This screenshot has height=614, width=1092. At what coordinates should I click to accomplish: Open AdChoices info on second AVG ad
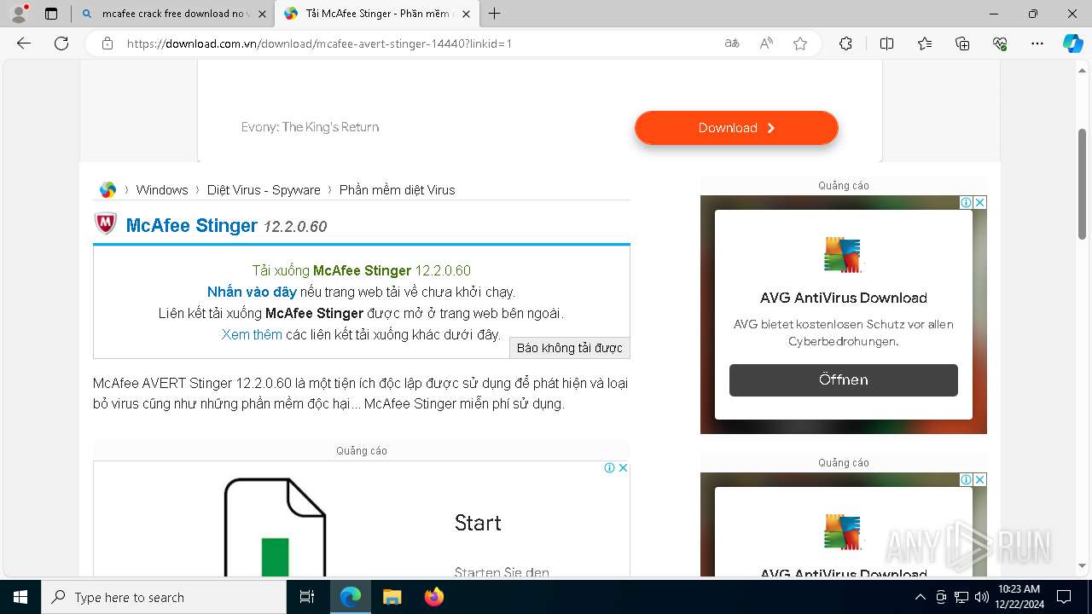pyautogui.click(x=966, y=479)
